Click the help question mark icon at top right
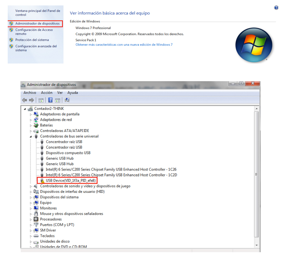The height and width of the screenshot is (259, 282). (276, 8)
